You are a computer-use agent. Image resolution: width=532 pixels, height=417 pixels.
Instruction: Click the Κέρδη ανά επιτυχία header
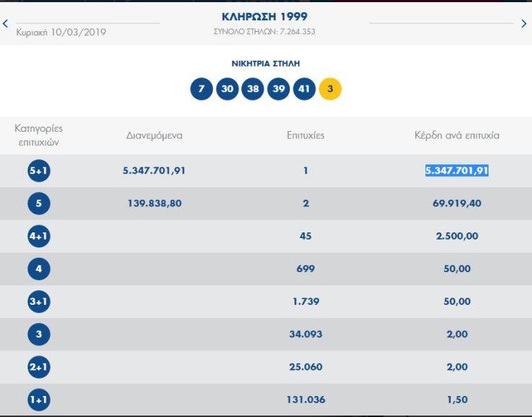coord(457,135)
